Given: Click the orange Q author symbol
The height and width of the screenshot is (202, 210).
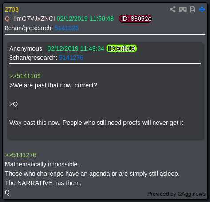Looking at the screenshot, I should click(7, 19).
